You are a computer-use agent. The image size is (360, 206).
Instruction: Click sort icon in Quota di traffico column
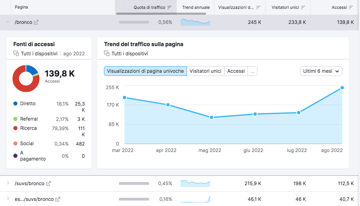[170, 8]
